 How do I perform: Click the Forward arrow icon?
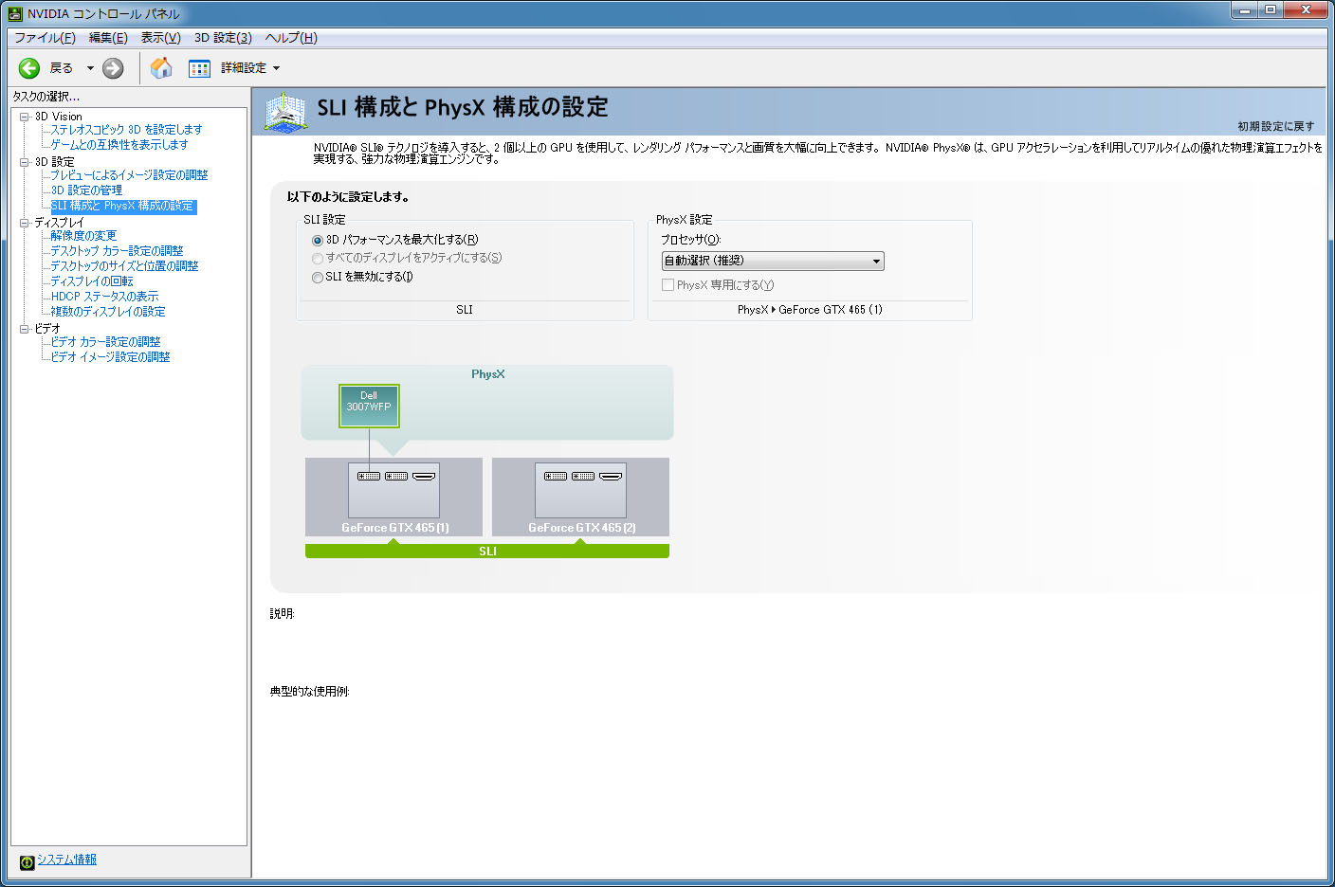[x=113, y=68]
